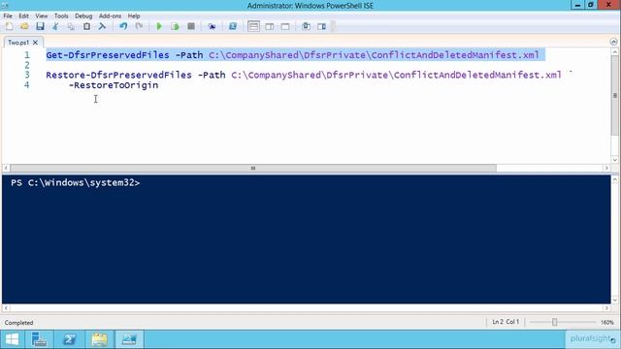621x349 pixels.
Task: Adjust the zoom slider handle
Action: click(554, 322)
